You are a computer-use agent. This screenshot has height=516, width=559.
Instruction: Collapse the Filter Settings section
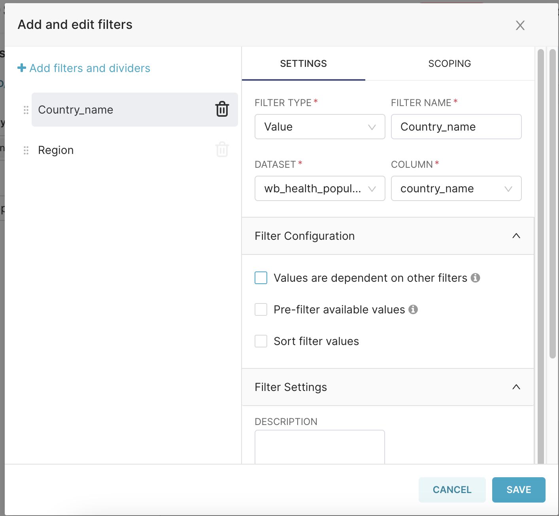click(516, 387)
